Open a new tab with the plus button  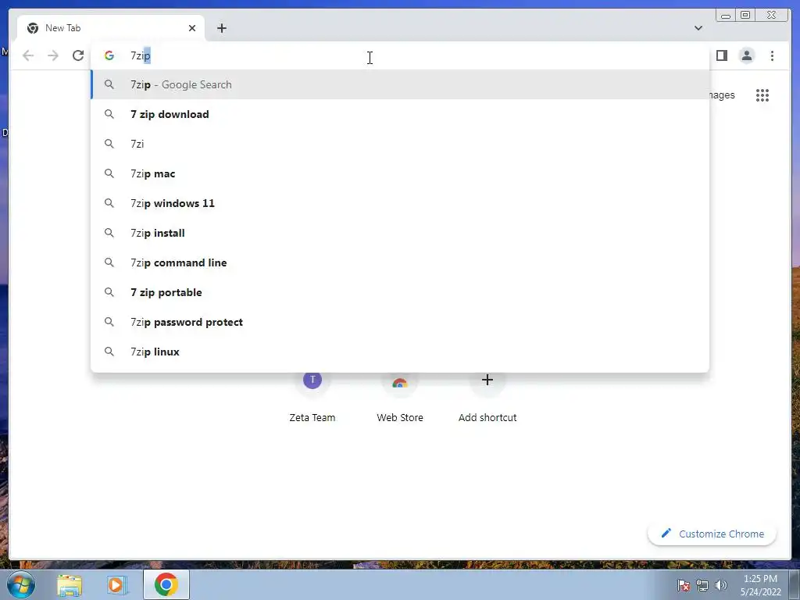tap(221, 28)
